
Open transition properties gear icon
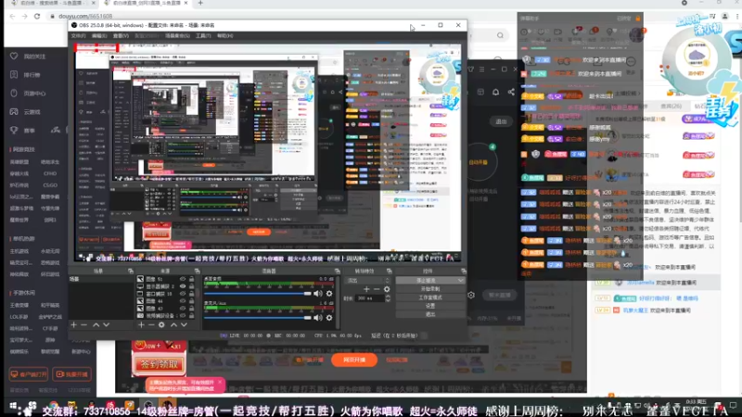[x=387, y=289]
